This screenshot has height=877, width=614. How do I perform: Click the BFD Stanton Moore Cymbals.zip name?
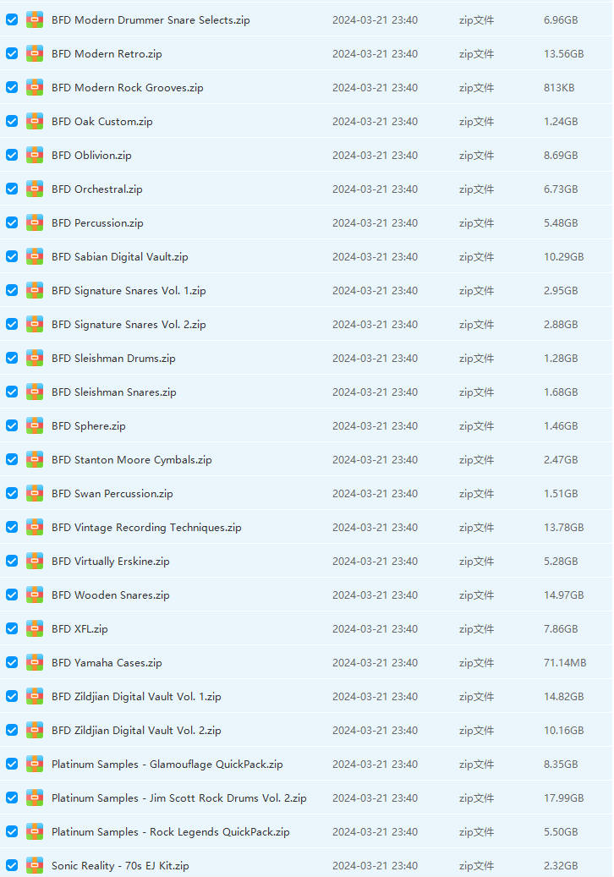[131, 459]
